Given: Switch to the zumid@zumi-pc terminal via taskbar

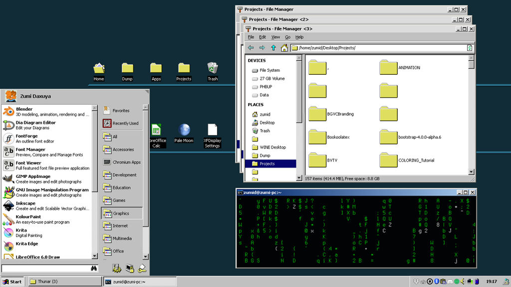Looking at the screenshot, I should point(140,282).
